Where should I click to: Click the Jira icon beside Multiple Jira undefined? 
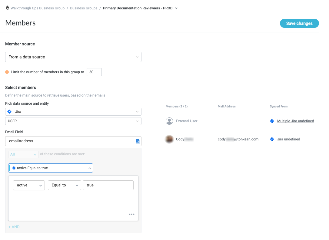pos(272,121)
